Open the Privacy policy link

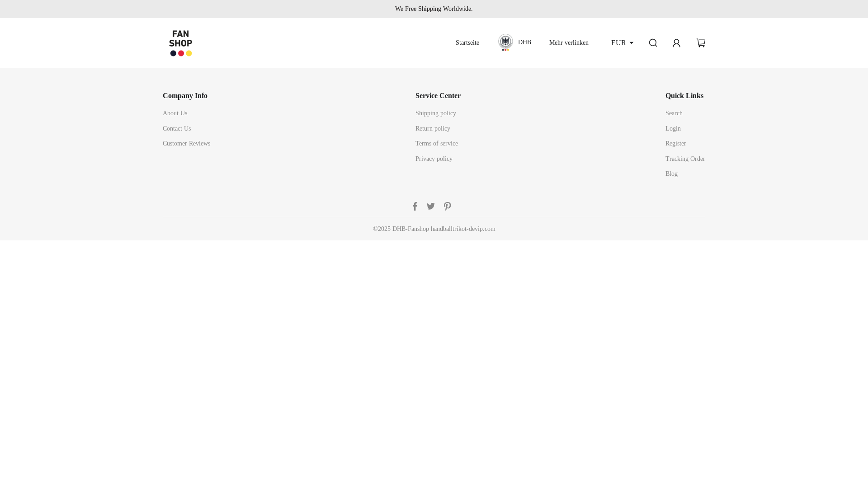[434, 159]
